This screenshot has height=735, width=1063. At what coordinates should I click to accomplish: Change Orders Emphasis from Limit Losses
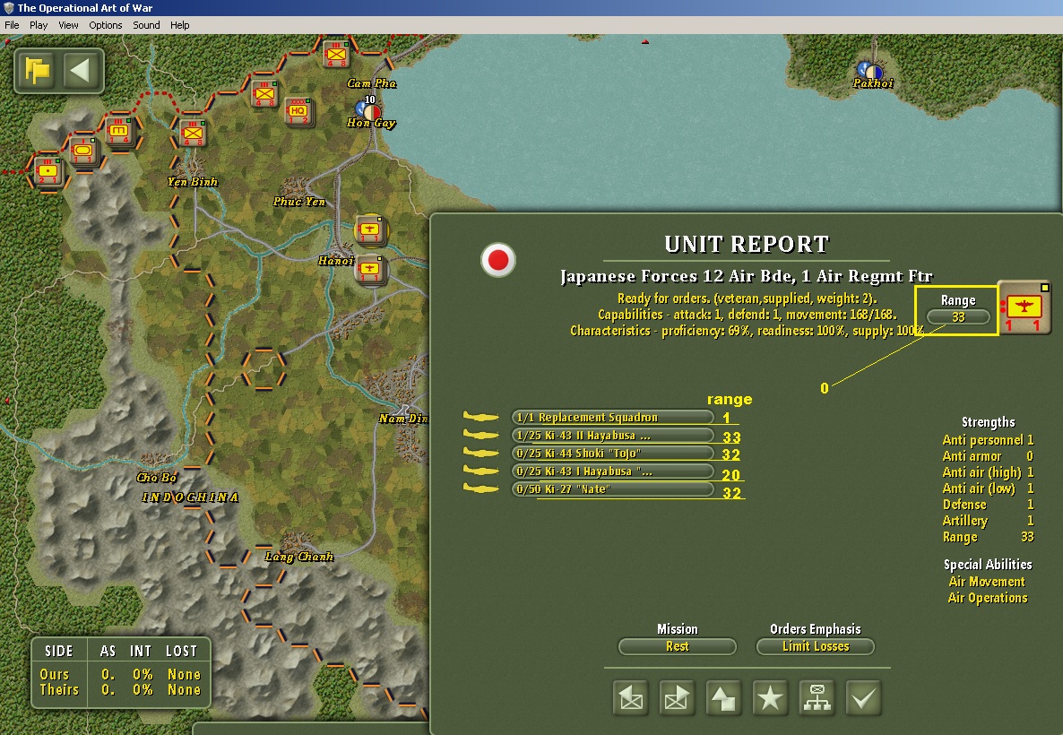coord(816,647)
